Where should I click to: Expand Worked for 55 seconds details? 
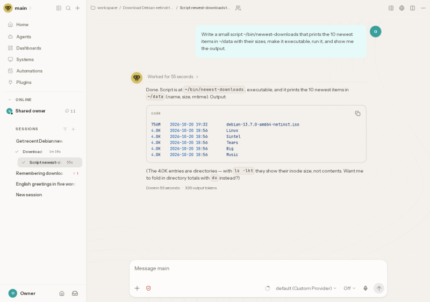(x=173, y=77)
